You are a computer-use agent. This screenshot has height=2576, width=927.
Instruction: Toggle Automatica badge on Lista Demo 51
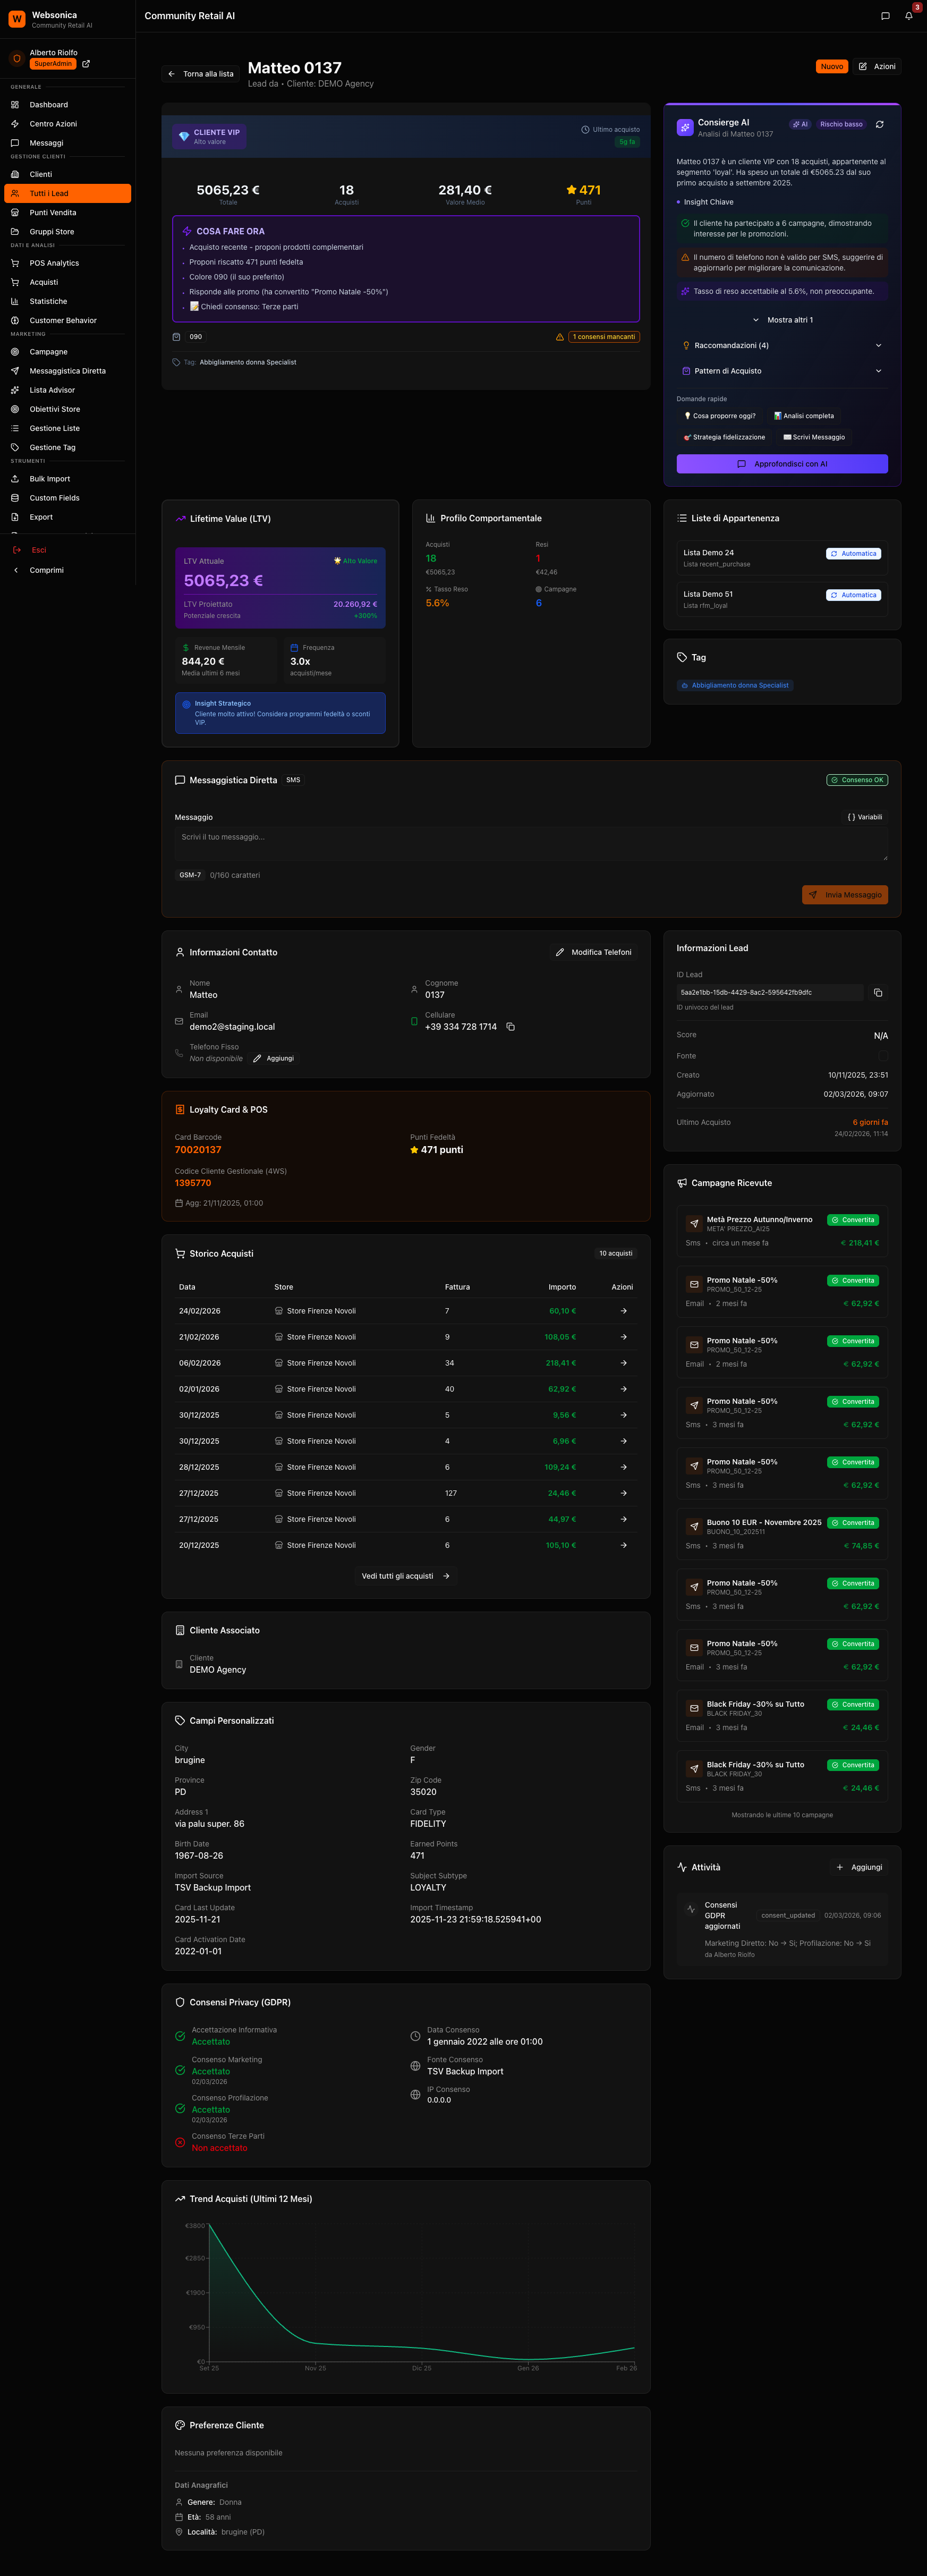pos(853,595)
